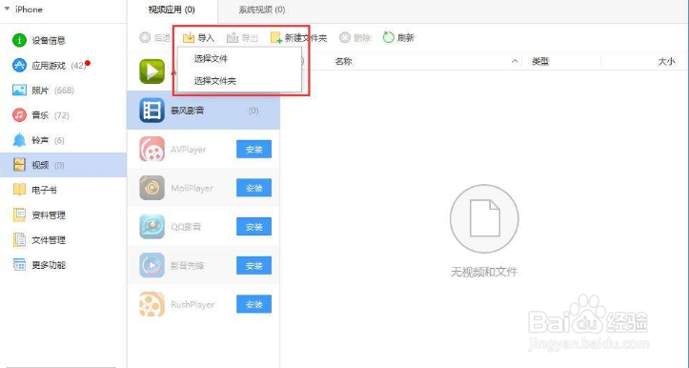Choose 选择文件夹 from import menu

[239, 81]
